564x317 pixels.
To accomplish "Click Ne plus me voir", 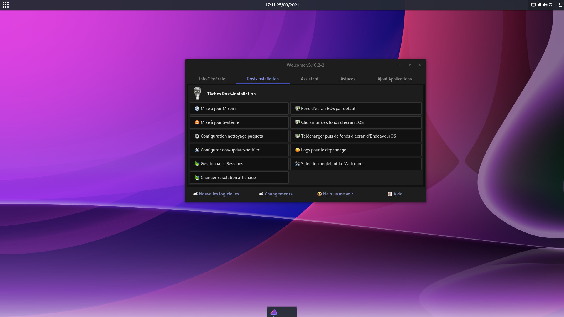I will coord(335,194).
